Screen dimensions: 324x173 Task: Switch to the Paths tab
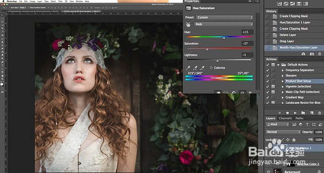(299, 119)
